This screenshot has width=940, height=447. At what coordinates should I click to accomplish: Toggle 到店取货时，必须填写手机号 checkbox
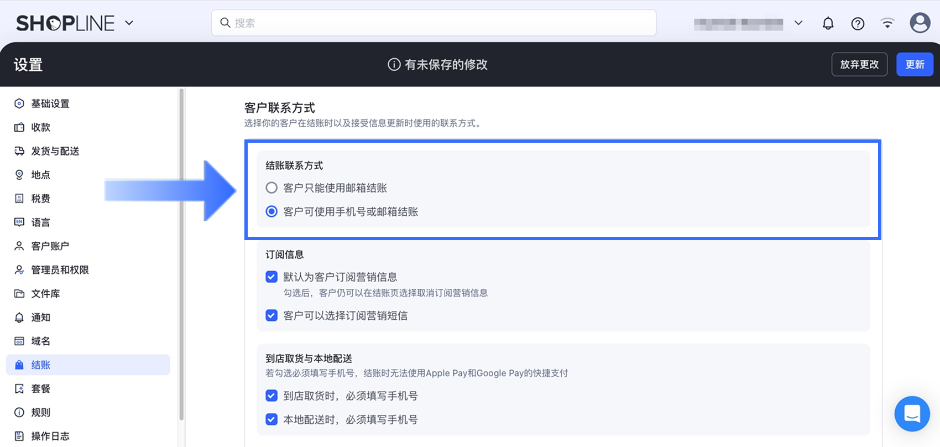coord(271,396)
